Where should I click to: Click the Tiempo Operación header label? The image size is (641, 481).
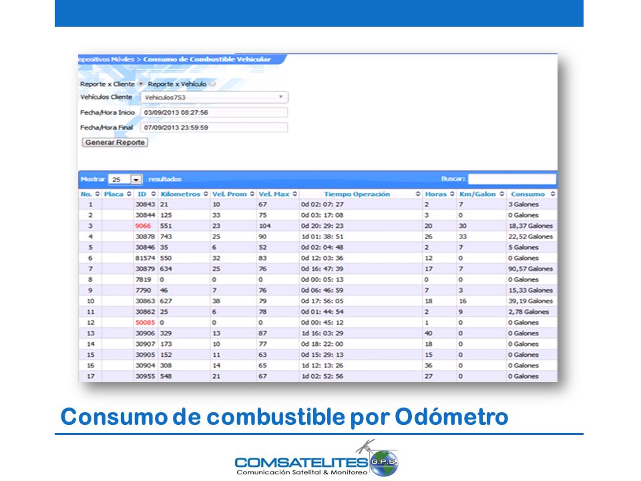tap(357, 194)
